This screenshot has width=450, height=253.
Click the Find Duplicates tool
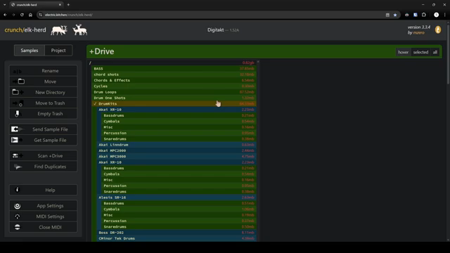coord(43,167)
